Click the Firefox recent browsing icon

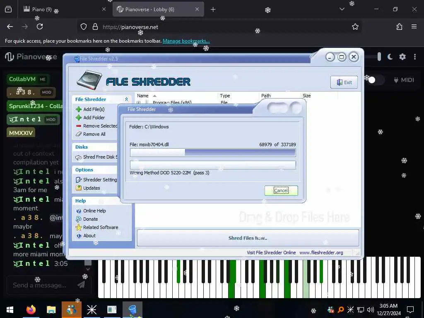pos(8,9)
